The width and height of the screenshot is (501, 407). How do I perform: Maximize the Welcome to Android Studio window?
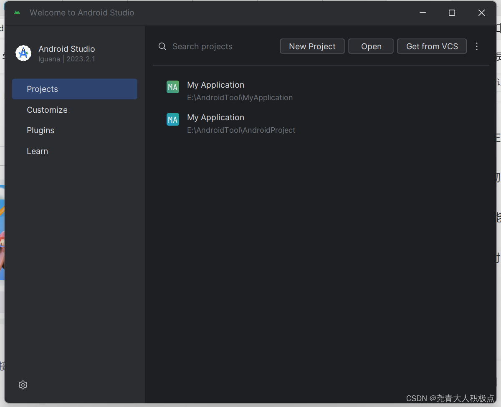452,13
